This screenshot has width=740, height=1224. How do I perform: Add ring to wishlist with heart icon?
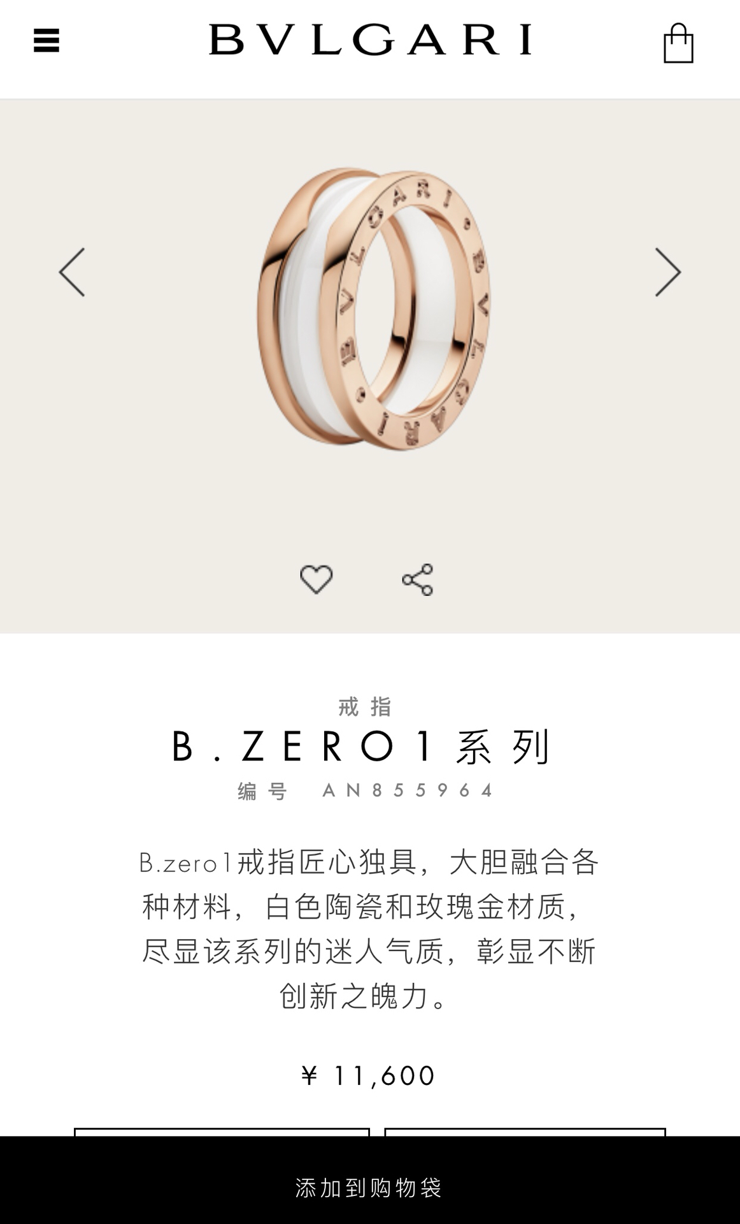coord(317,579)
